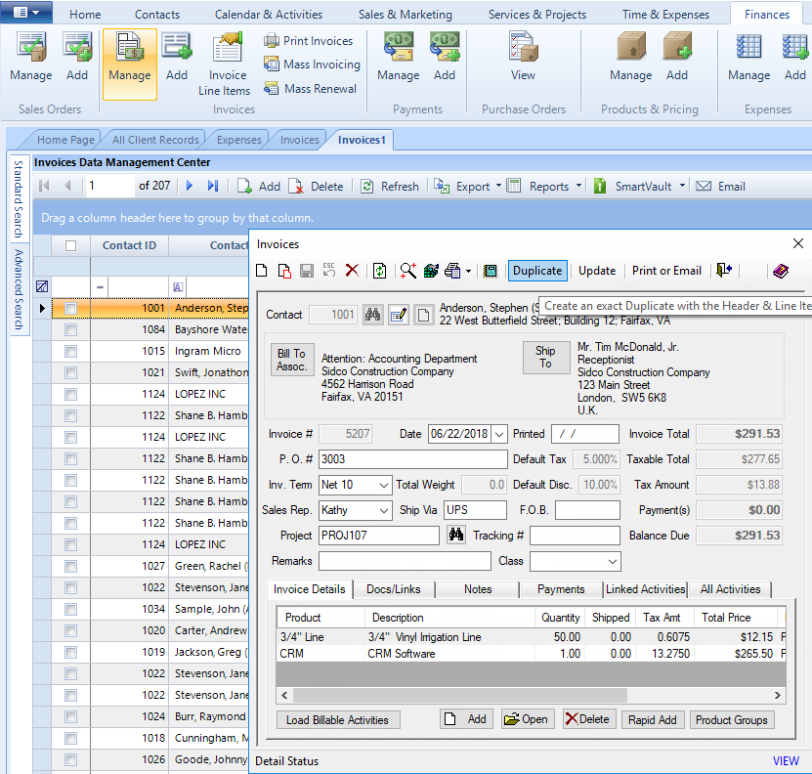Click the exit door icon in dialog toolbar
The width and height of the screenshot is (812, 774).
[724, 271]
